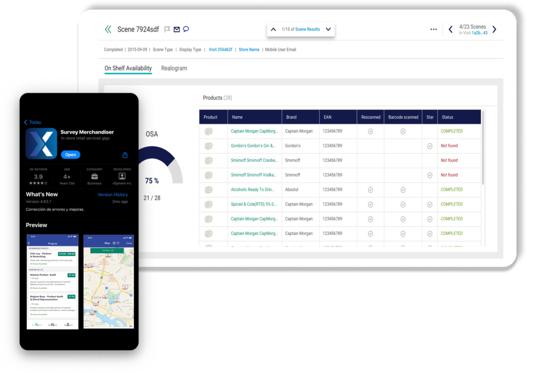Toggle Rescanned check in first Captain Morgan row

click(370, 131)
